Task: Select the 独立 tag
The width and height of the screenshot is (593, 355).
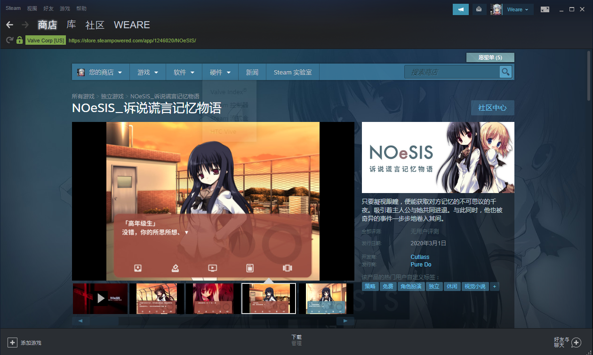Action: (x=434, y=286)
